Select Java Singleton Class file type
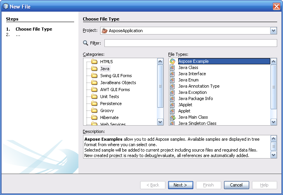 pos(197,123)
